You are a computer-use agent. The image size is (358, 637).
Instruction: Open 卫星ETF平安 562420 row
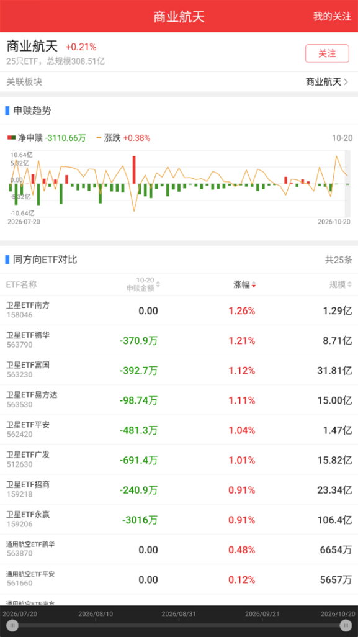tap(179, 430)
